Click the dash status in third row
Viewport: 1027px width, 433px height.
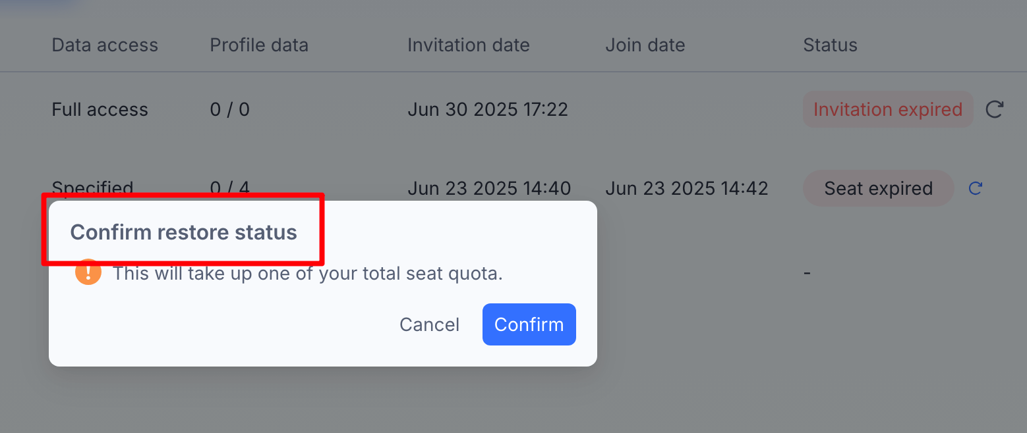coord(807,272)
